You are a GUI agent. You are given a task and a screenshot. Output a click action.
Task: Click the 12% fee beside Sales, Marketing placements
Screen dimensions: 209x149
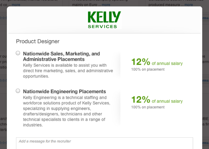pyautogui.click(x=141, y=62)
